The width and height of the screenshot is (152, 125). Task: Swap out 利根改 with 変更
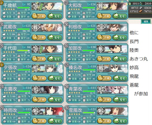tap(120, 37)
